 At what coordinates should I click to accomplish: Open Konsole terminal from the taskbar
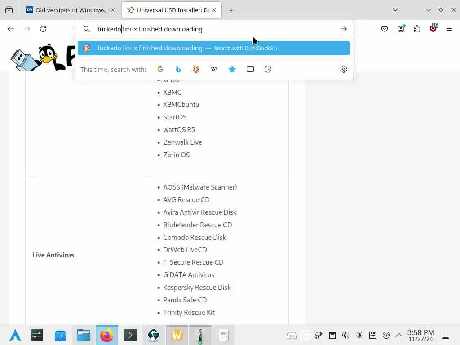tap(130, 335)
